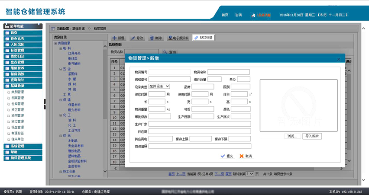Viewport: 369px width, 195px height.
Task: Click the 首页 sidebar menu icon
Action: pos(7,33)
